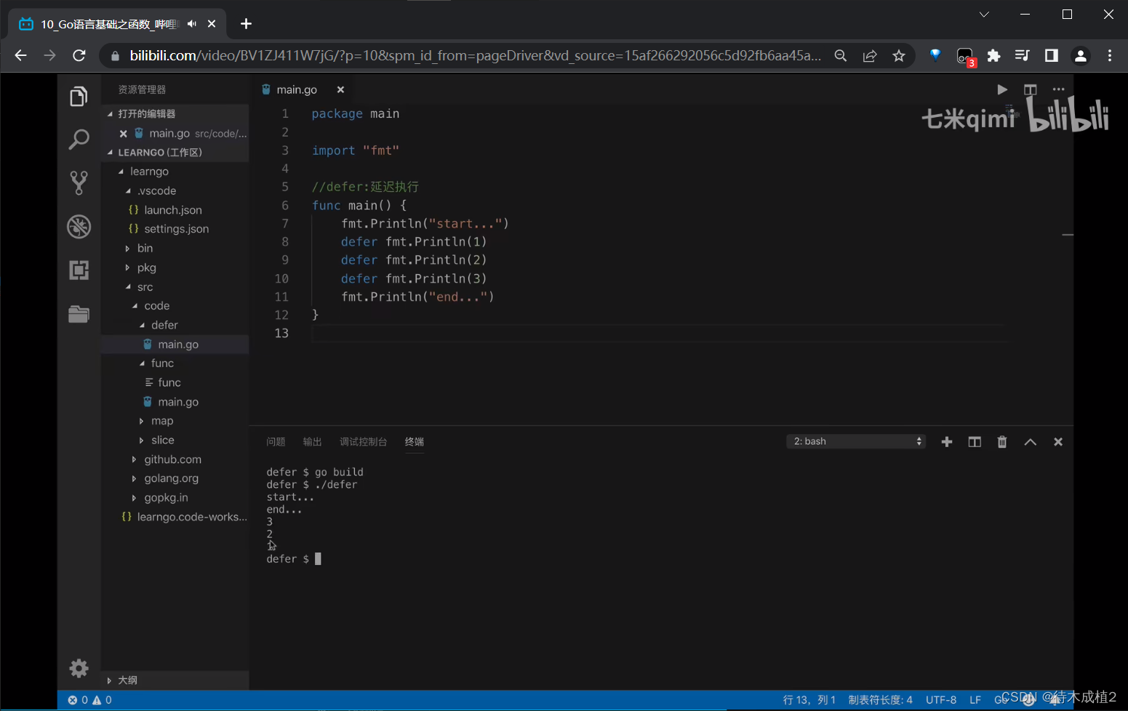Screen dimensions: 1128x711
Task: Open the browser media control icon
Action: point(1022,55)
